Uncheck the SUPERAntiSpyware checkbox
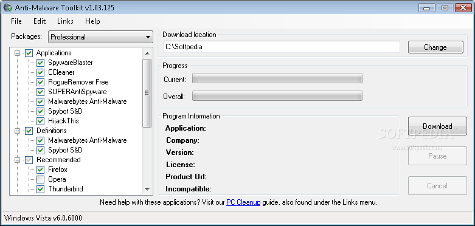Screen dimensions: 475x226 pyautogui.click(x=40, y=92)
